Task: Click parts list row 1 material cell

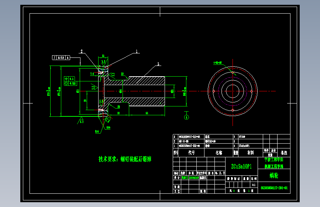Action: tap(251, 146)
